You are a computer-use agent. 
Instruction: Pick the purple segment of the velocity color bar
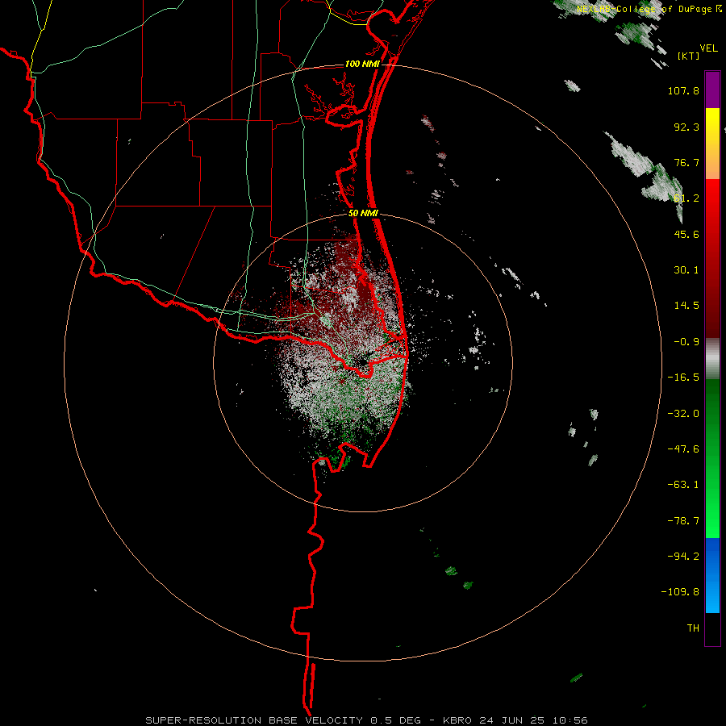coord(712,90)
